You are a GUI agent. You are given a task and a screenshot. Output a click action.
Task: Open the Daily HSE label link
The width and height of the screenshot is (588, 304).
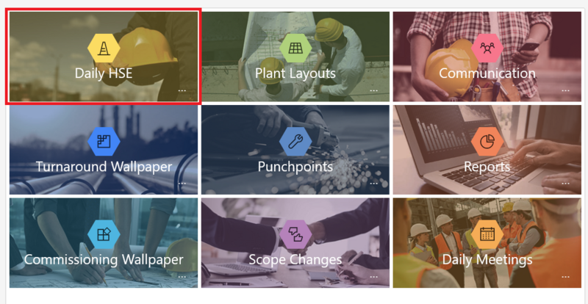[104, 73]
